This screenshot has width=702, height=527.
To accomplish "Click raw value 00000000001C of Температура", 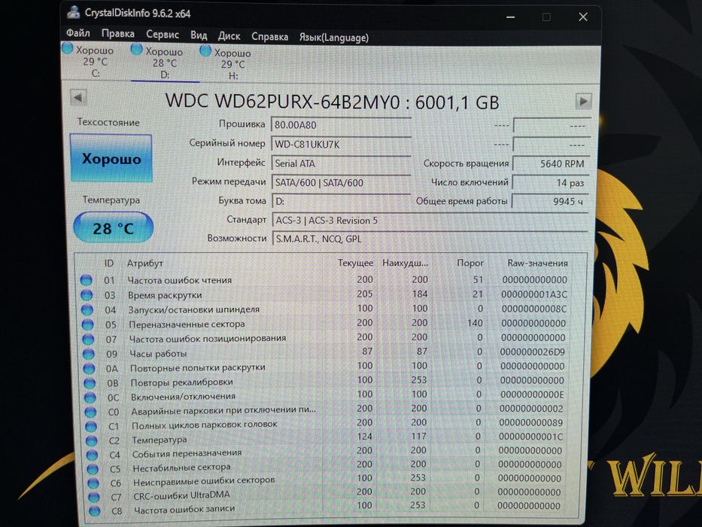I will click(x=531, y=436).
